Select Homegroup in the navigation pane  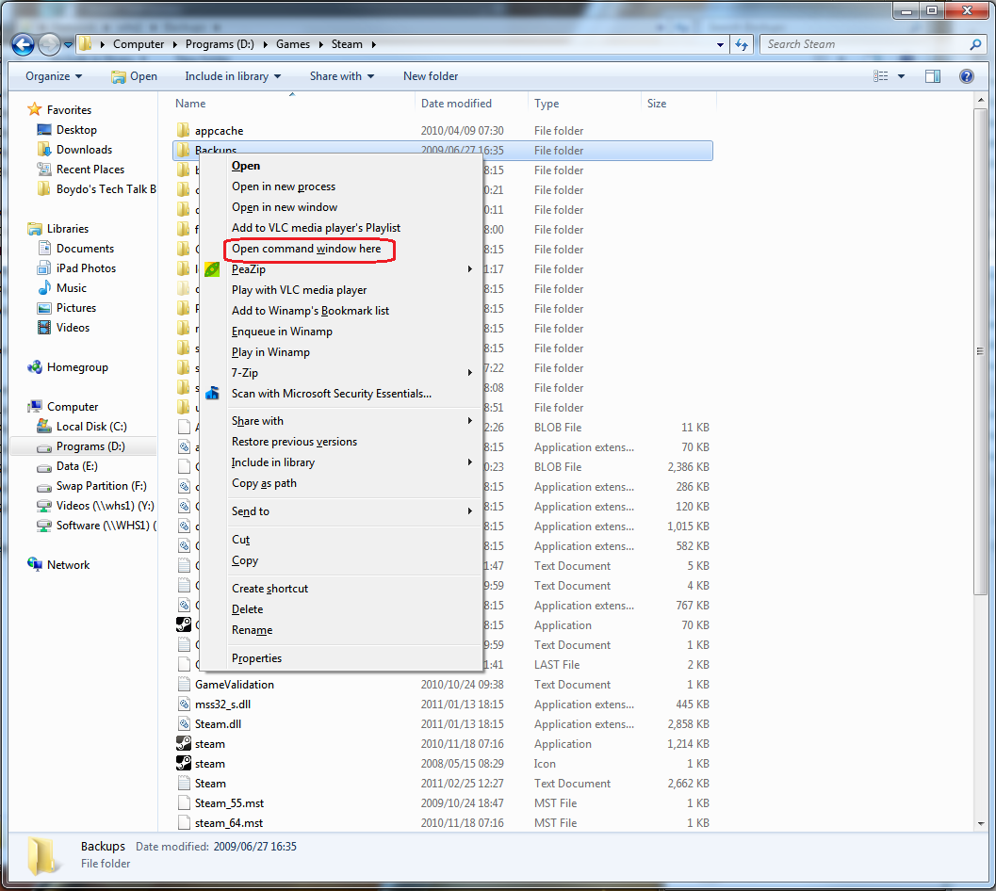pyautogui.click(x=69, y=367)
